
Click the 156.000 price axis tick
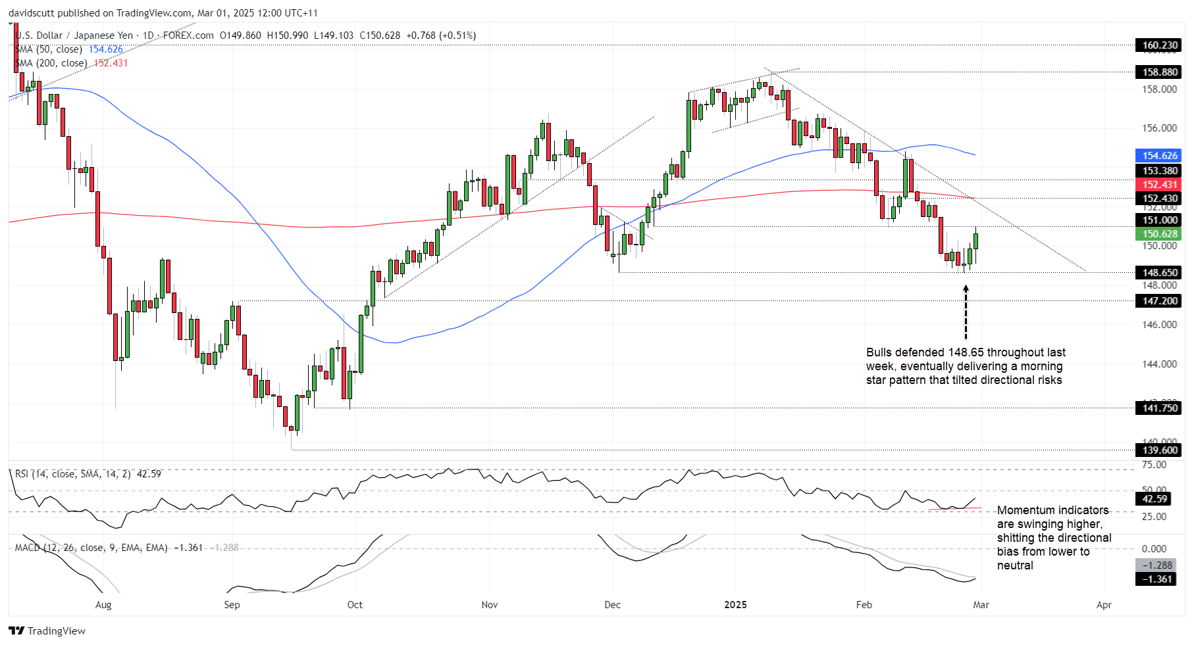[1159, 128]
